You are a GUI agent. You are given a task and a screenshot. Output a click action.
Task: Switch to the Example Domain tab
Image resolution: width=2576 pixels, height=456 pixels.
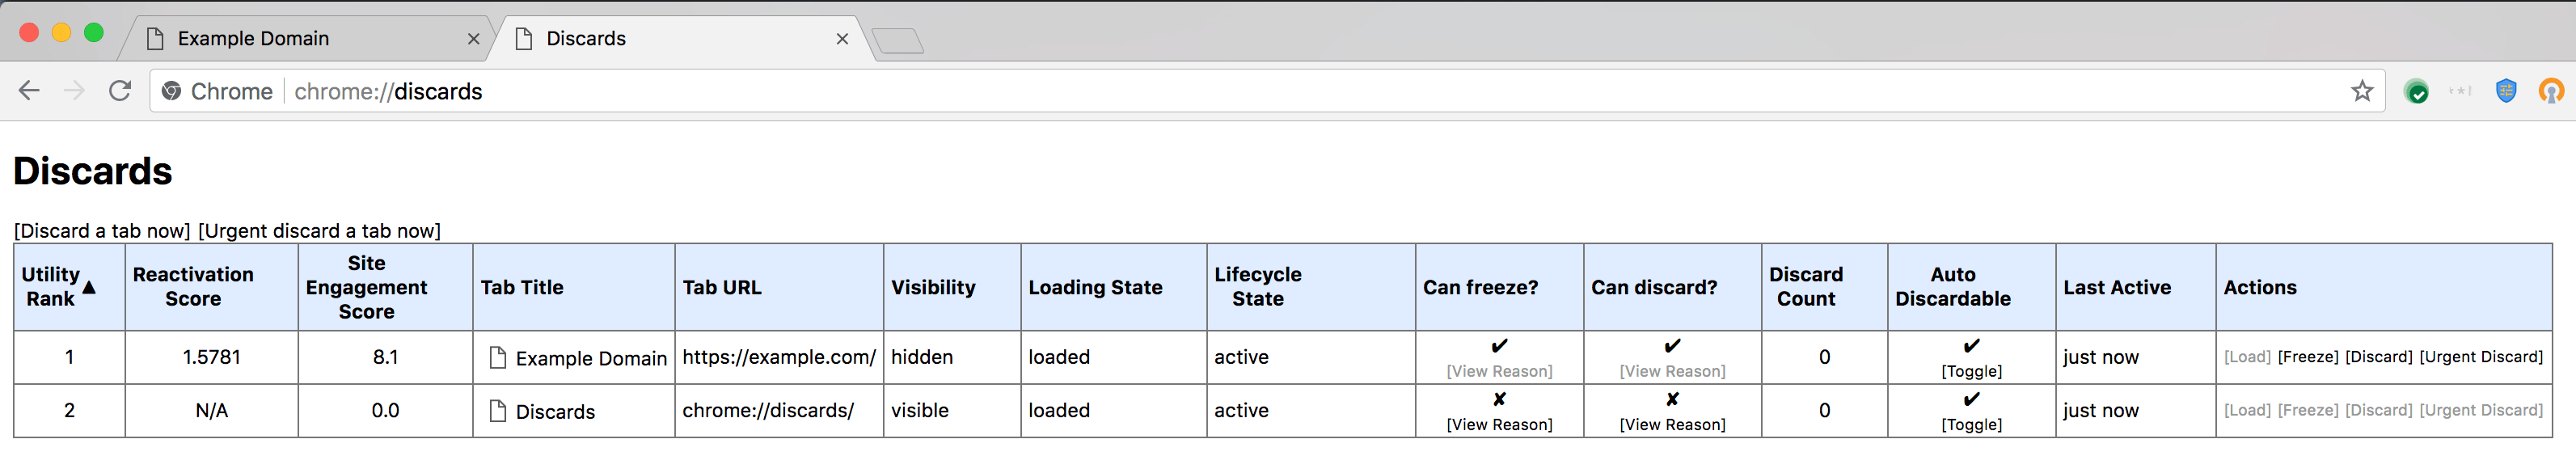click(x=253, y=39)
